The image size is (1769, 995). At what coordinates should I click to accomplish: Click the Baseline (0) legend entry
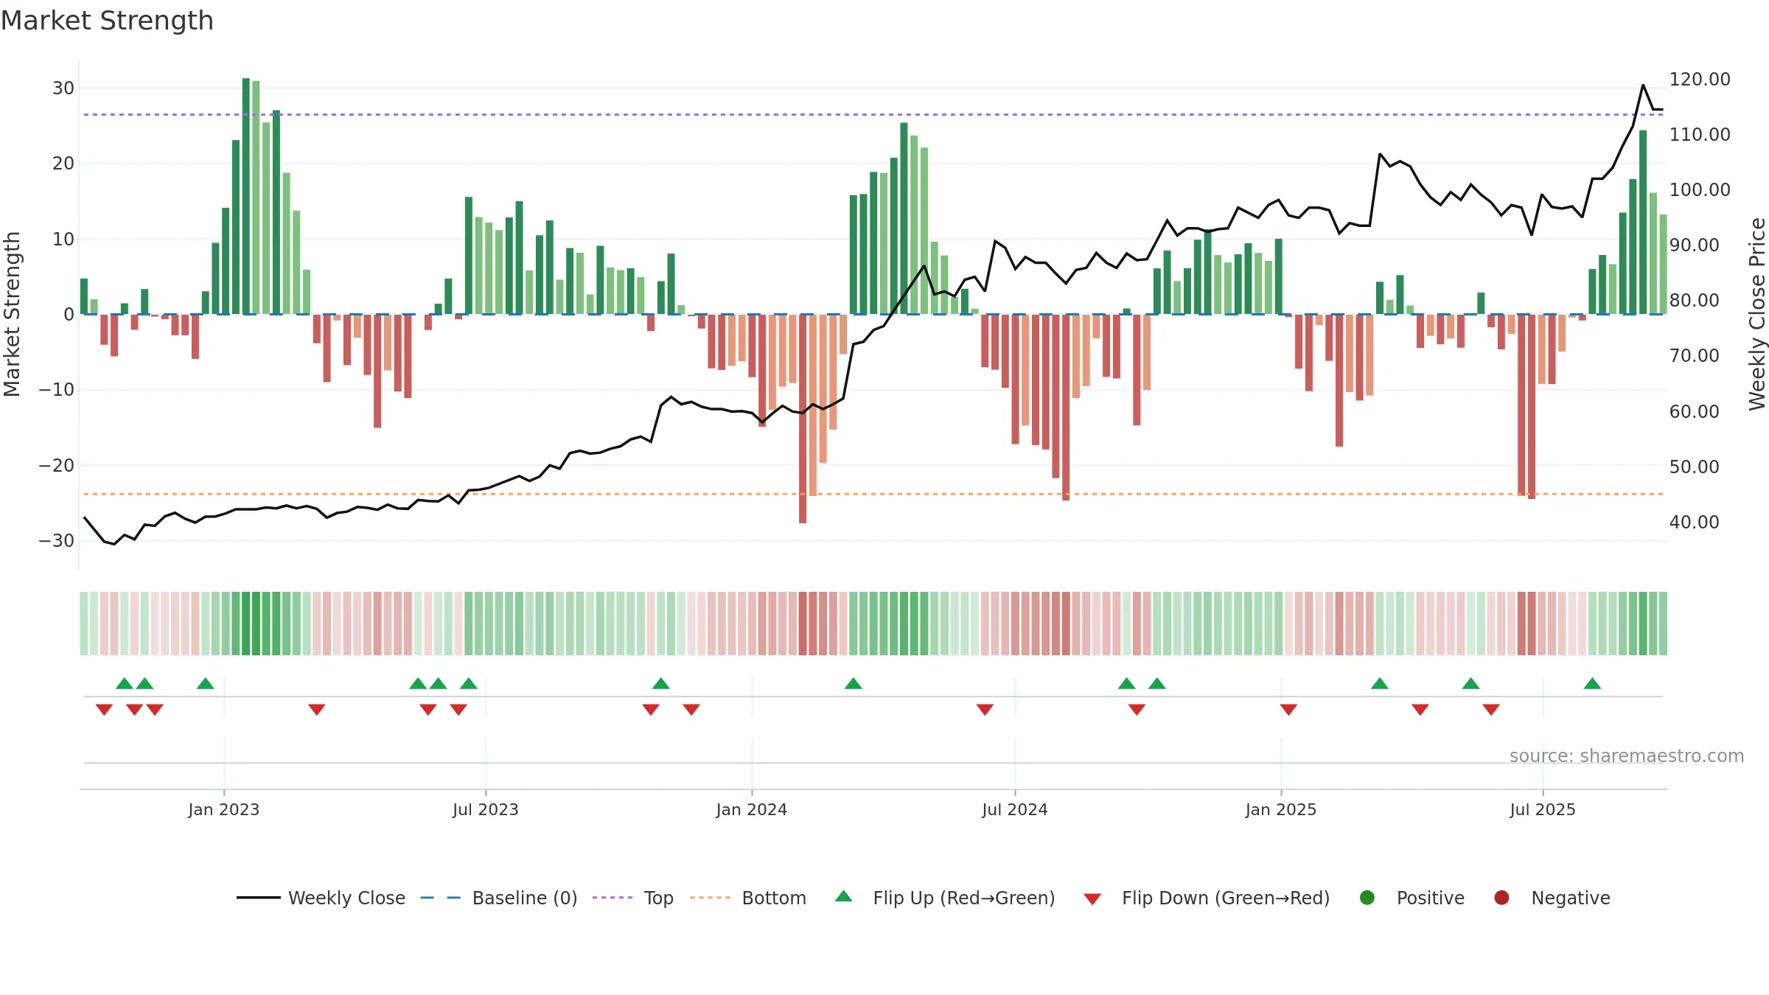(x=499, y=898)
